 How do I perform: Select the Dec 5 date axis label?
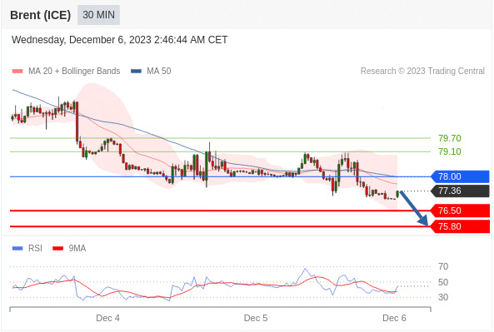(256, 318)
